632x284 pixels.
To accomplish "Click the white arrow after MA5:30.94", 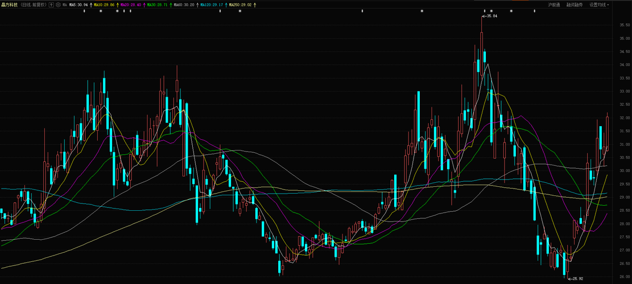I will (x=91, y=5).
